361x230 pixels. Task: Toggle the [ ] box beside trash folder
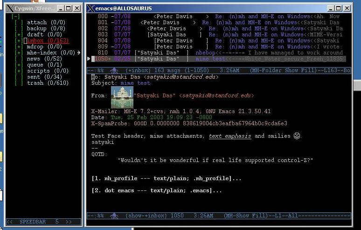[x=19, y=83]
